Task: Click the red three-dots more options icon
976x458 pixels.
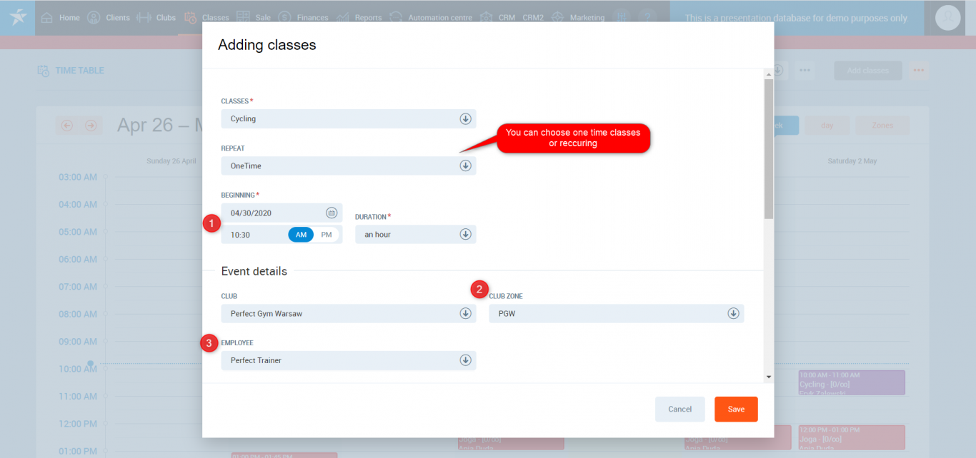Action: click(918, 71)
